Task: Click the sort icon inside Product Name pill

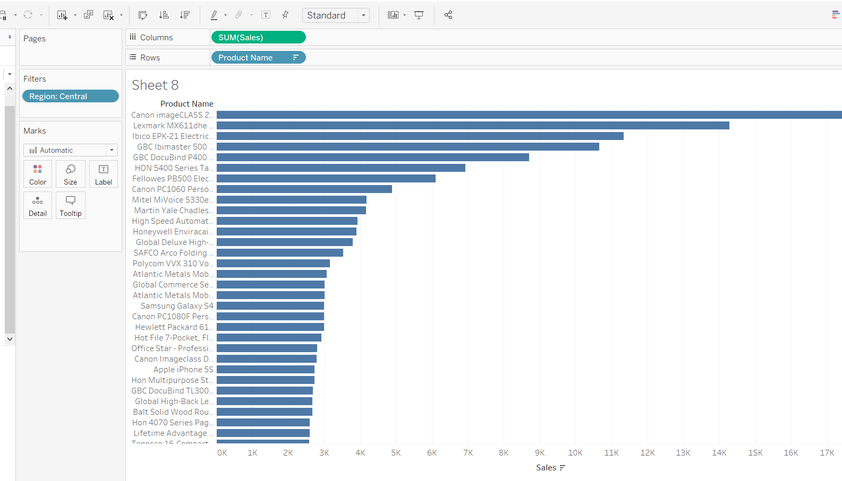Action: 296,57
